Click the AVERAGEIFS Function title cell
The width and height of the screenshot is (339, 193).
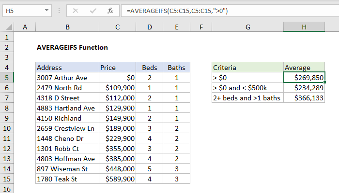coord(72,47)
